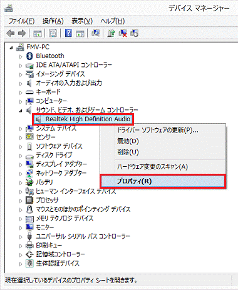
Task: Expand the キーボード category
Action: coord(21,92)
